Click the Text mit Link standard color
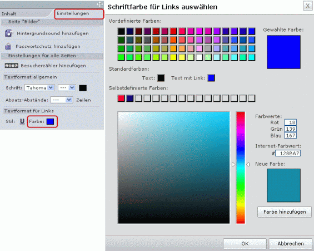This screenshot has height=251, width=314. tap(211, 78)
